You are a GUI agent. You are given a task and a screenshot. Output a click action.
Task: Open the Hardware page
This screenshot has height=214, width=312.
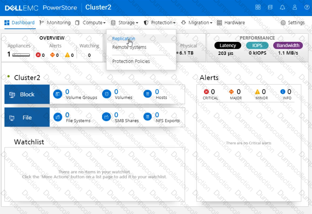tap(231, 23)
